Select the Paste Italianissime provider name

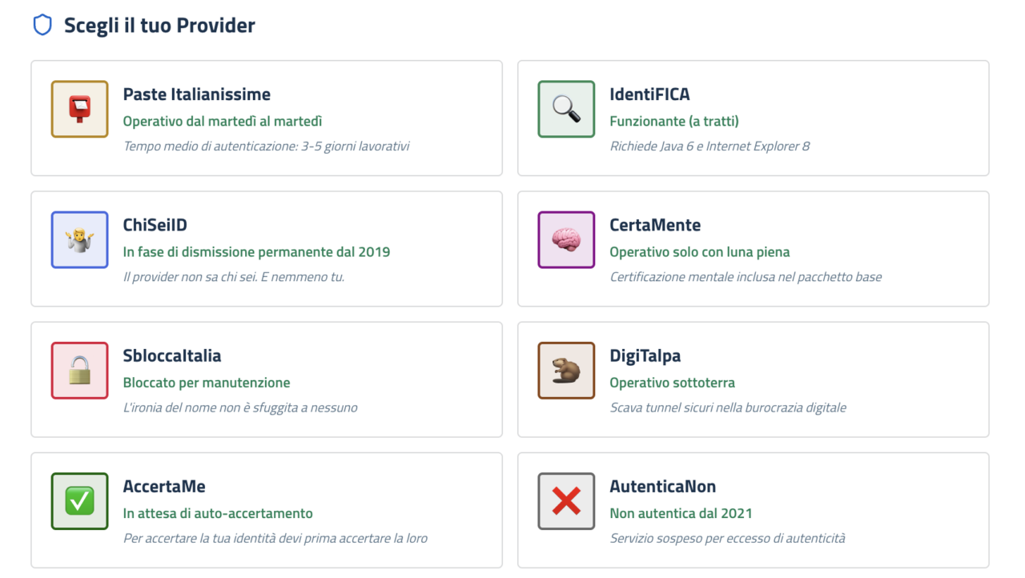(x=196, y=94)
